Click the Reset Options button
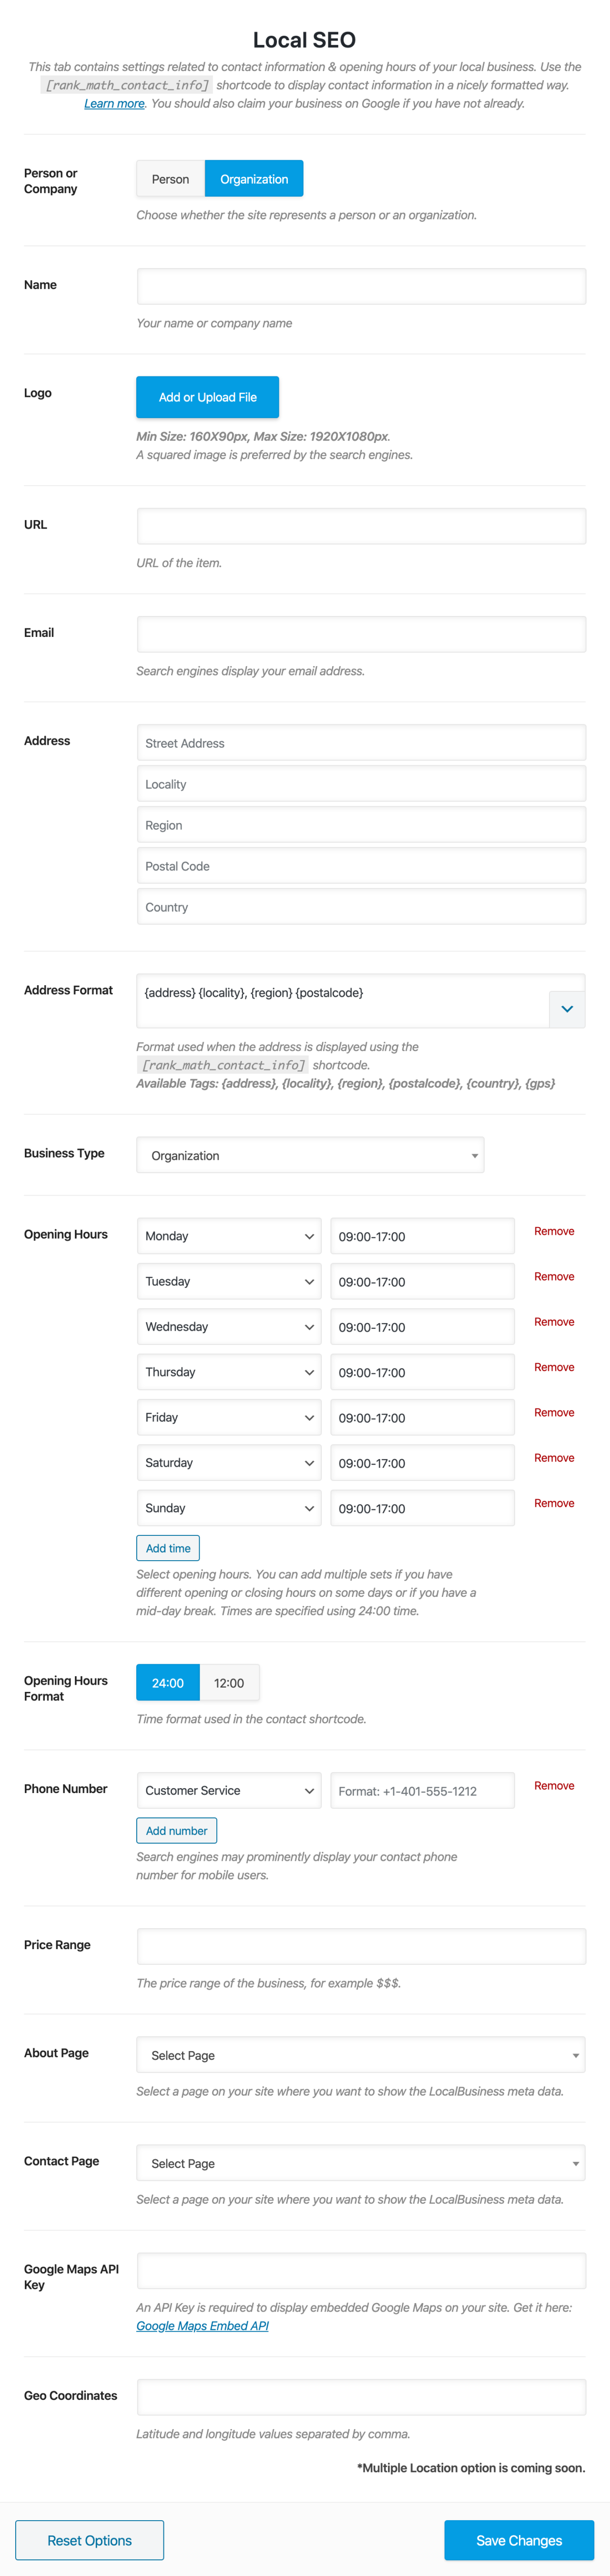Screen dimensions: 610x2576 pyautogui.click(x=90, y=2540)
